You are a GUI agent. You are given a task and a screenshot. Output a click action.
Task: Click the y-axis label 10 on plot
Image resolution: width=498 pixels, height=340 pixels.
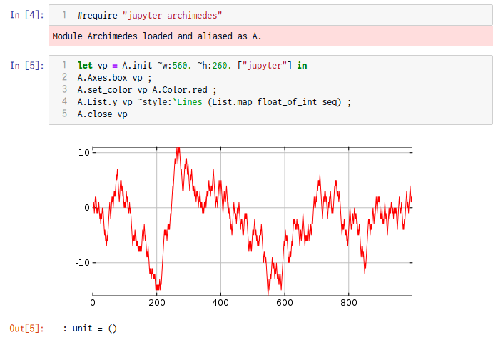(84, 153)
